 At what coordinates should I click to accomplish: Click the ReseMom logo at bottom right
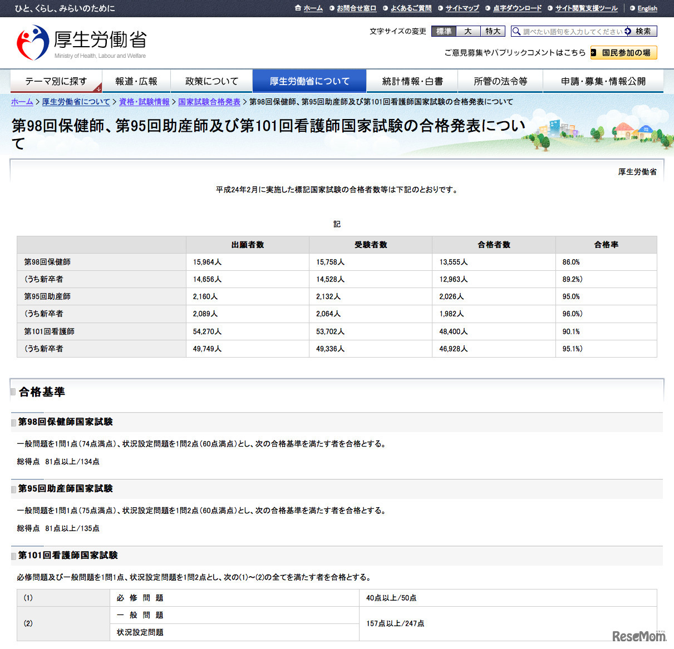638,634
